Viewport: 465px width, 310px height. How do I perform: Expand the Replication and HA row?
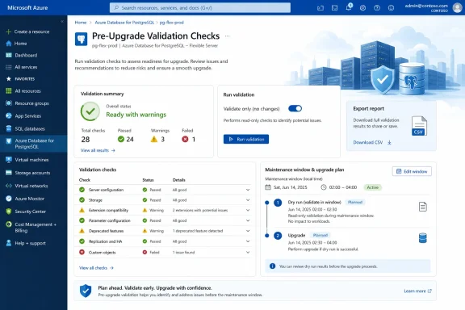tap(248, 241)
